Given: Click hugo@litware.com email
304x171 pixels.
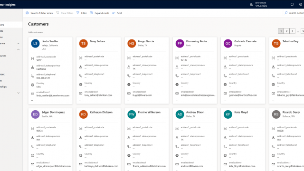Looking at the screenshot, I should (x=142, y=95).
